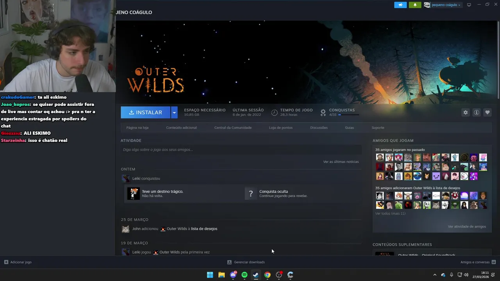The image size is (500, 281).
Task: Open Steam announcements megaphone button
Action: (x=400, y=5)
